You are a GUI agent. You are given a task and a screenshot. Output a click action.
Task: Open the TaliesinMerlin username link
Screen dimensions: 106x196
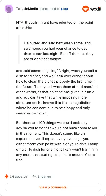(x=27, y=9)
